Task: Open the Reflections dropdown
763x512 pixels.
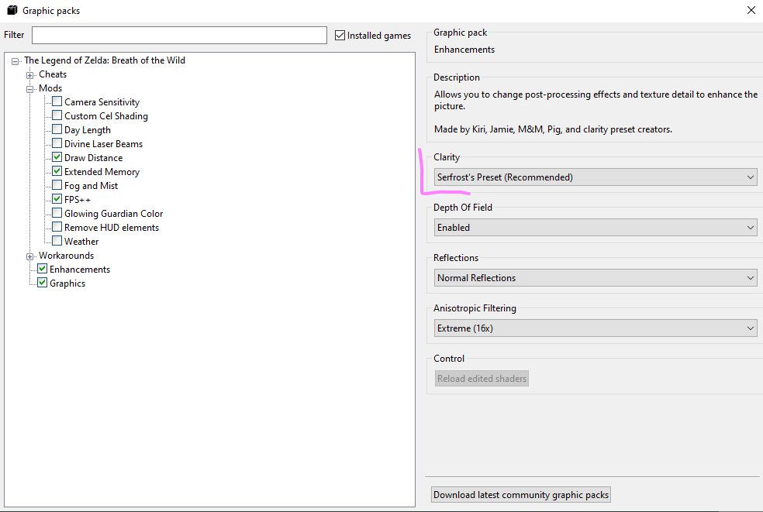Action: [x=595, y=277]
